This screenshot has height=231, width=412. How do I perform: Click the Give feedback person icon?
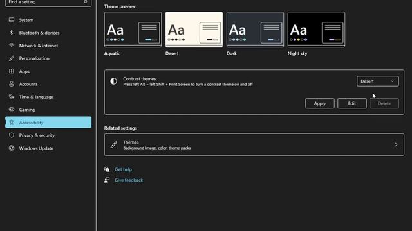(x=107, y=180)
